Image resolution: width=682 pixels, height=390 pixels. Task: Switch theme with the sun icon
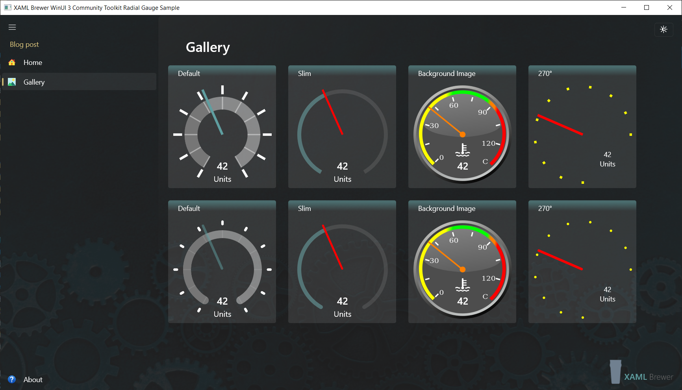pyautogui.click(x=663, y=29)
